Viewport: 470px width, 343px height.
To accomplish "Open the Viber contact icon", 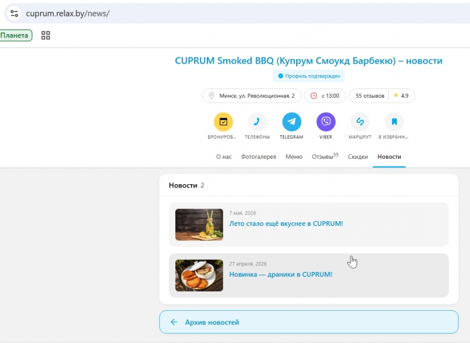I will click(x=326, y=122).
